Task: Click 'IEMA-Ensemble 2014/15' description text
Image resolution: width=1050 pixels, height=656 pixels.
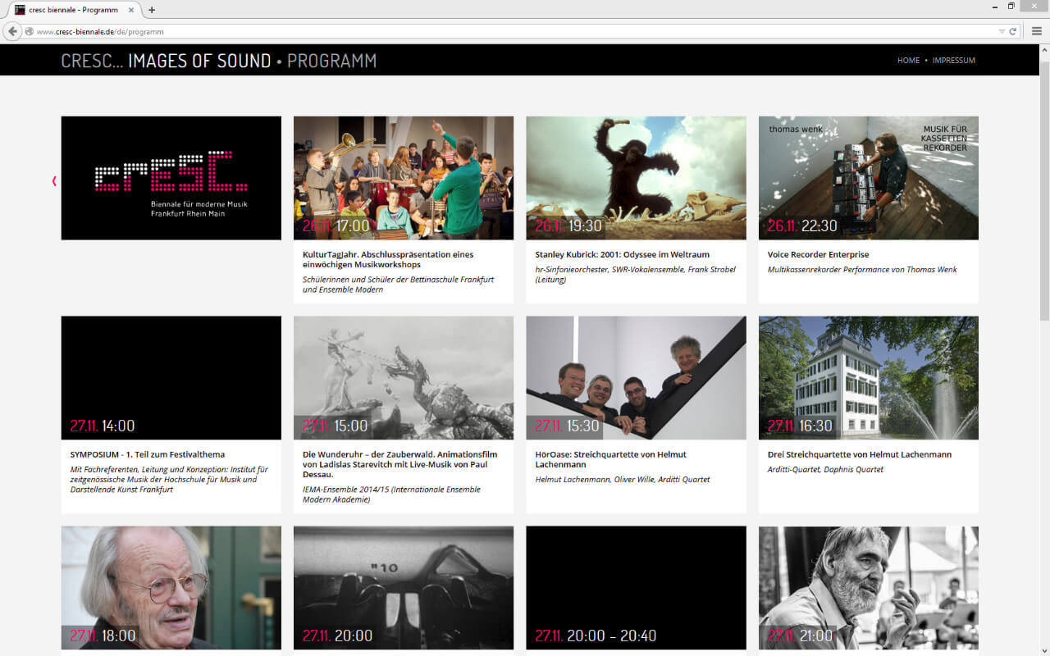Action: click(x=392, y=494)
